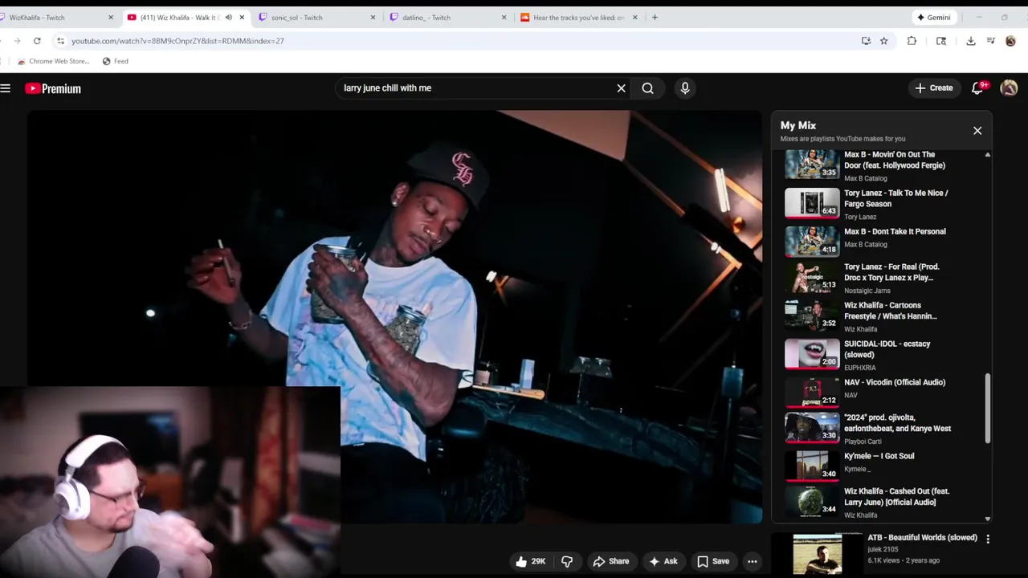Open the Ask AI button
The height and width of the screenshot is (578, 1028).
click(663, 561)
